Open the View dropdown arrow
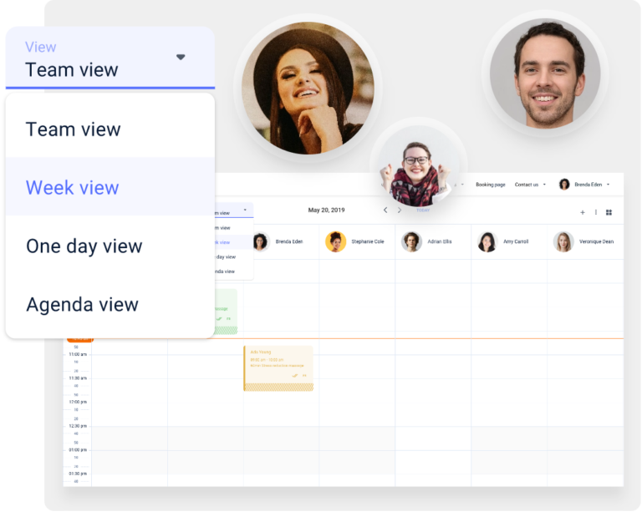The width and height of the screenshot is (642, 517). (x=181, y=57)
